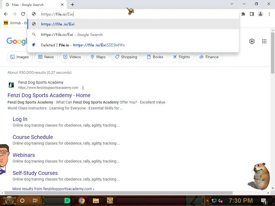Open Fenzi Dog Sports Academy - Home result
The image size is (275, 206).
pos(49,95)
